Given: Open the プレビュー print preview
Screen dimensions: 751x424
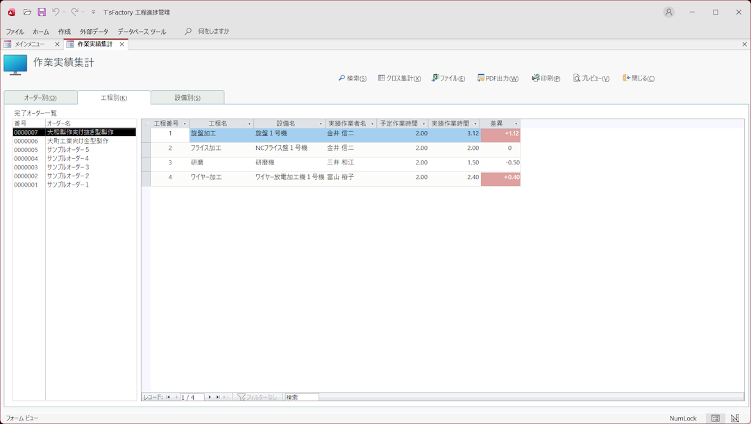Looking at the screenshot, I should pos(591,78).
